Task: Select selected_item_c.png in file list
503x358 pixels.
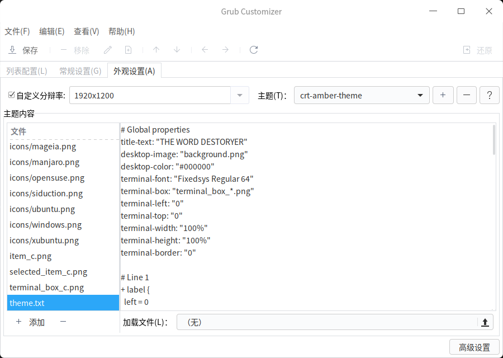Action: [x=63, y=272]
